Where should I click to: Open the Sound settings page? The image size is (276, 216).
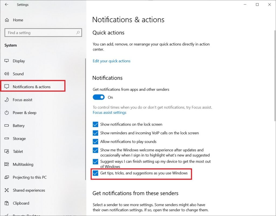tap(18, 74)
